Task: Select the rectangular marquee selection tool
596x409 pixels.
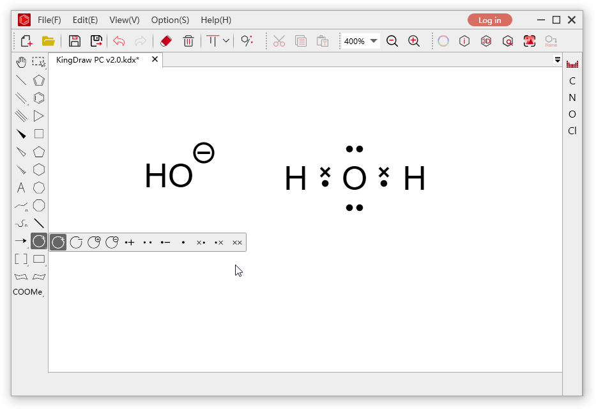Action: 39,62
